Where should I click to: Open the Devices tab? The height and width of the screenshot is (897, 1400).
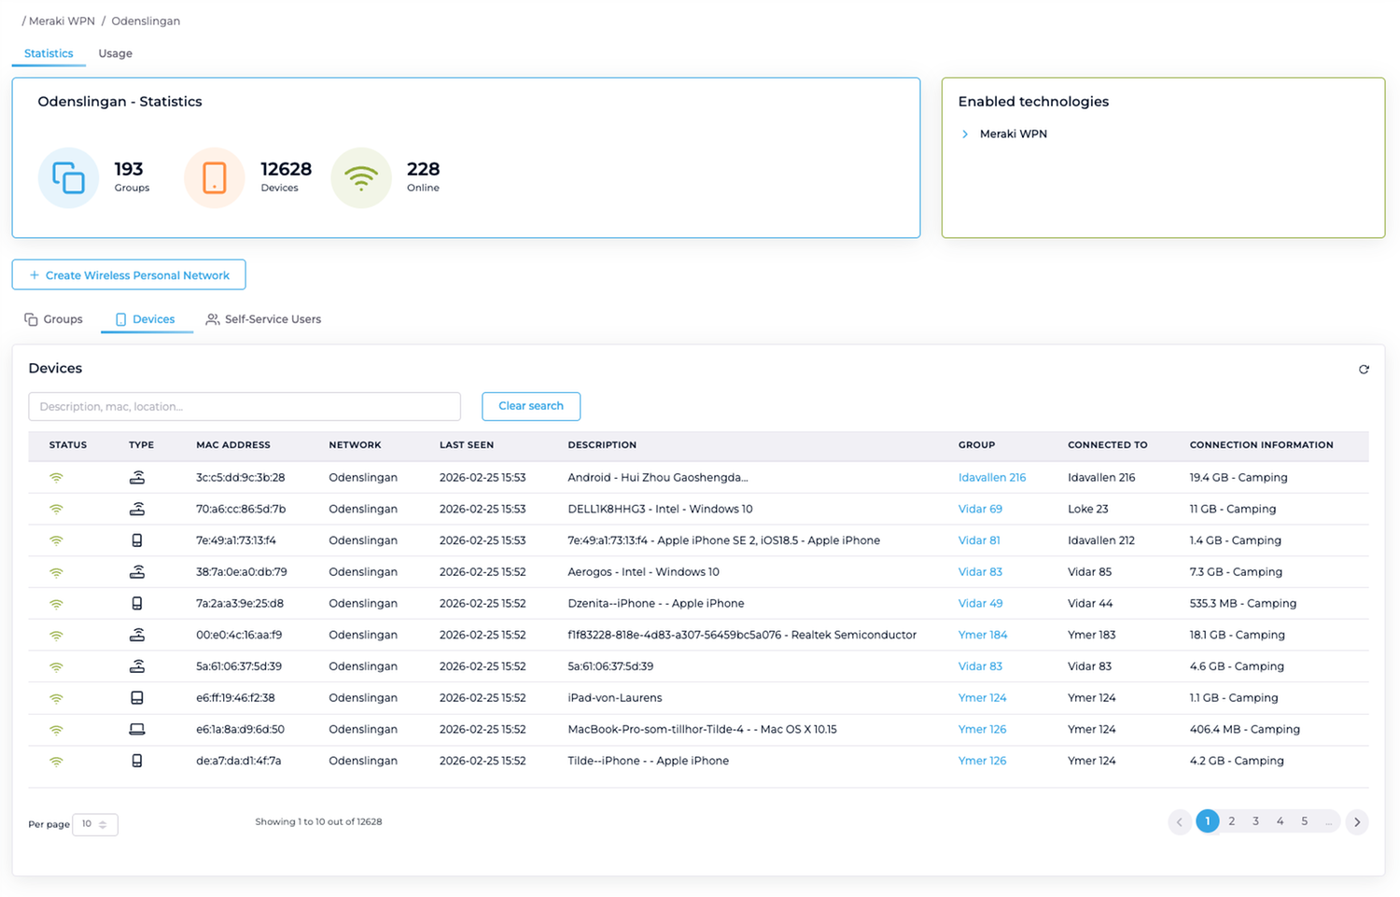click(x=146, y=319)
